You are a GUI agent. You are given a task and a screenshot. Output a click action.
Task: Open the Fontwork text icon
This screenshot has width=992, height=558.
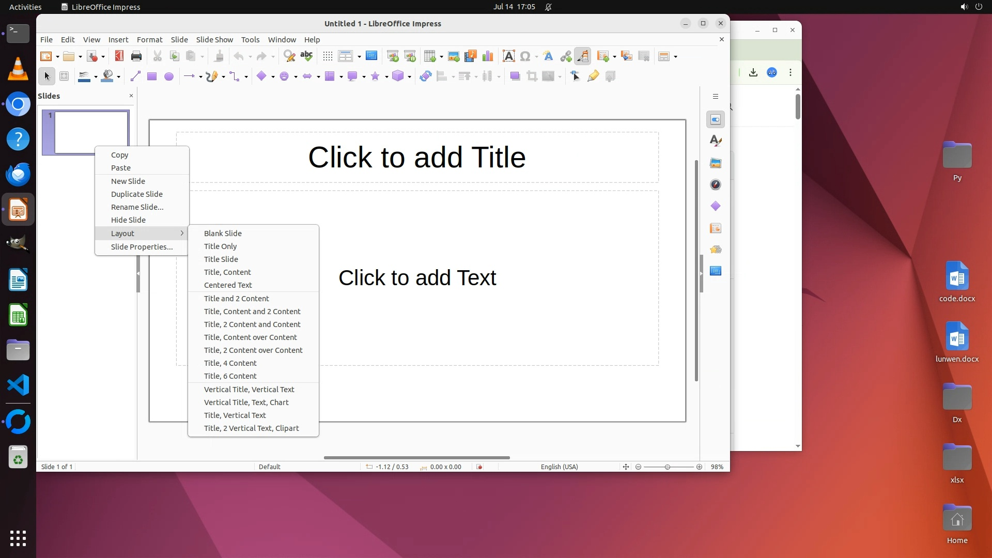click(548, 56)
